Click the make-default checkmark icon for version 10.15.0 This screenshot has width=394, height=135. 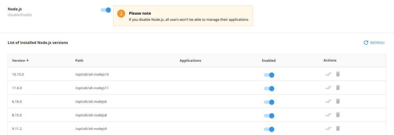(328, 74)
